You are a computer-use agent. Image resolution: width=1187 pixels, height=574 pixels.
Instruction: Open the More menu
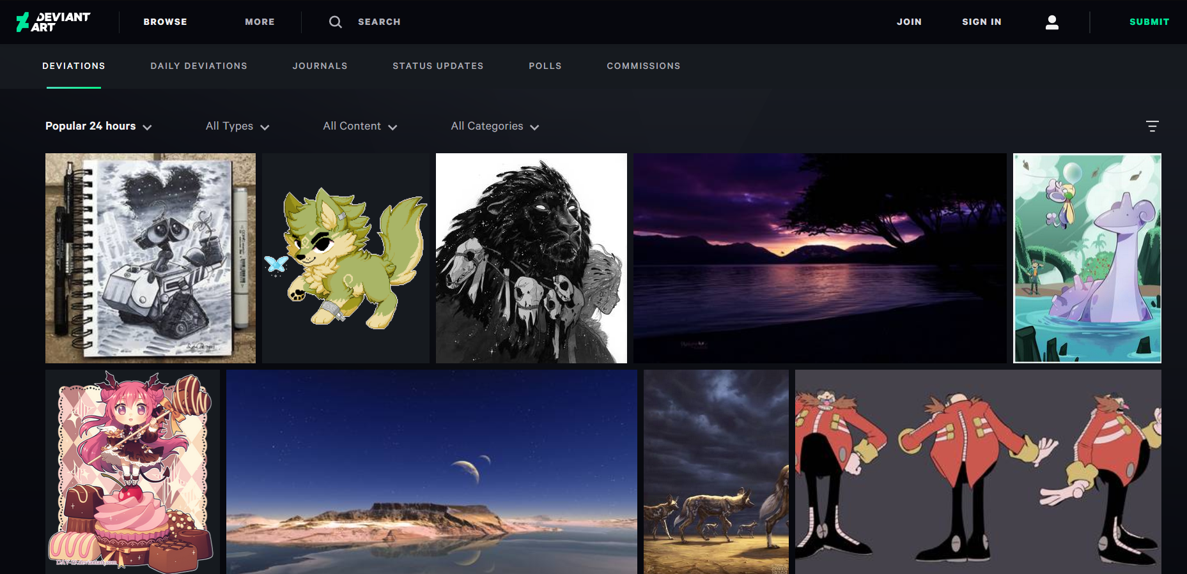pos(260,22)
